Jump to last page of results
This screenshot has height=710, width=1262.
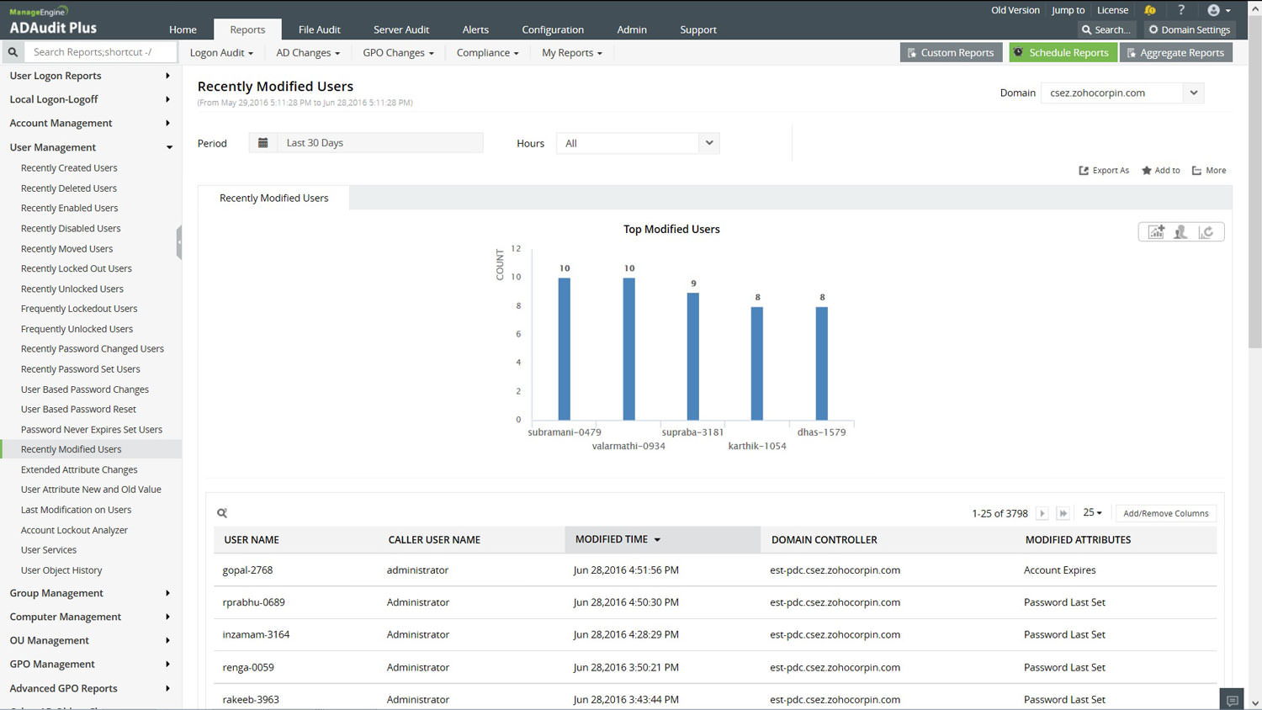click(x=1063, y=513)
